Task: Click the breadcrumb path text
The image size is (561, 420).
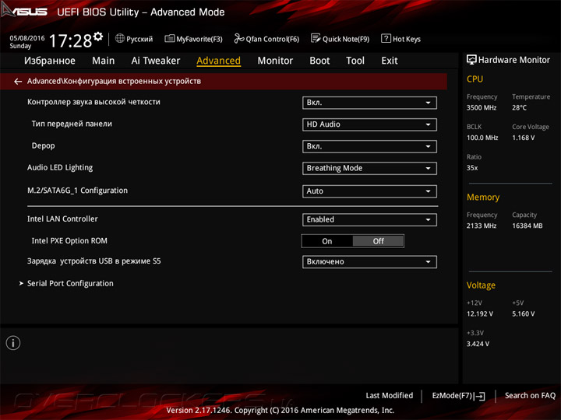Action: 114,82
